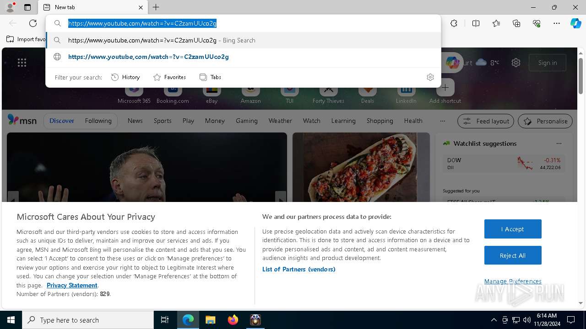Open the Weather category

point(280,121)
